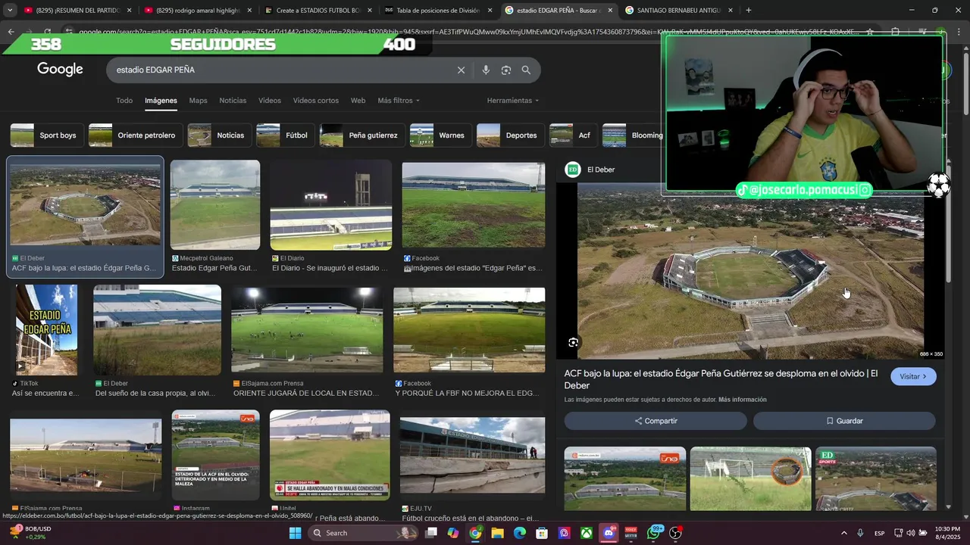Open Microsoft Store from the taskbar

[x=542, y=533]
